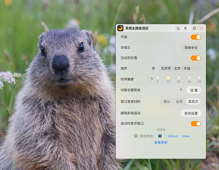Click the location pin icon next to 城市
219x170 pixels.
[x=153, y=68]
